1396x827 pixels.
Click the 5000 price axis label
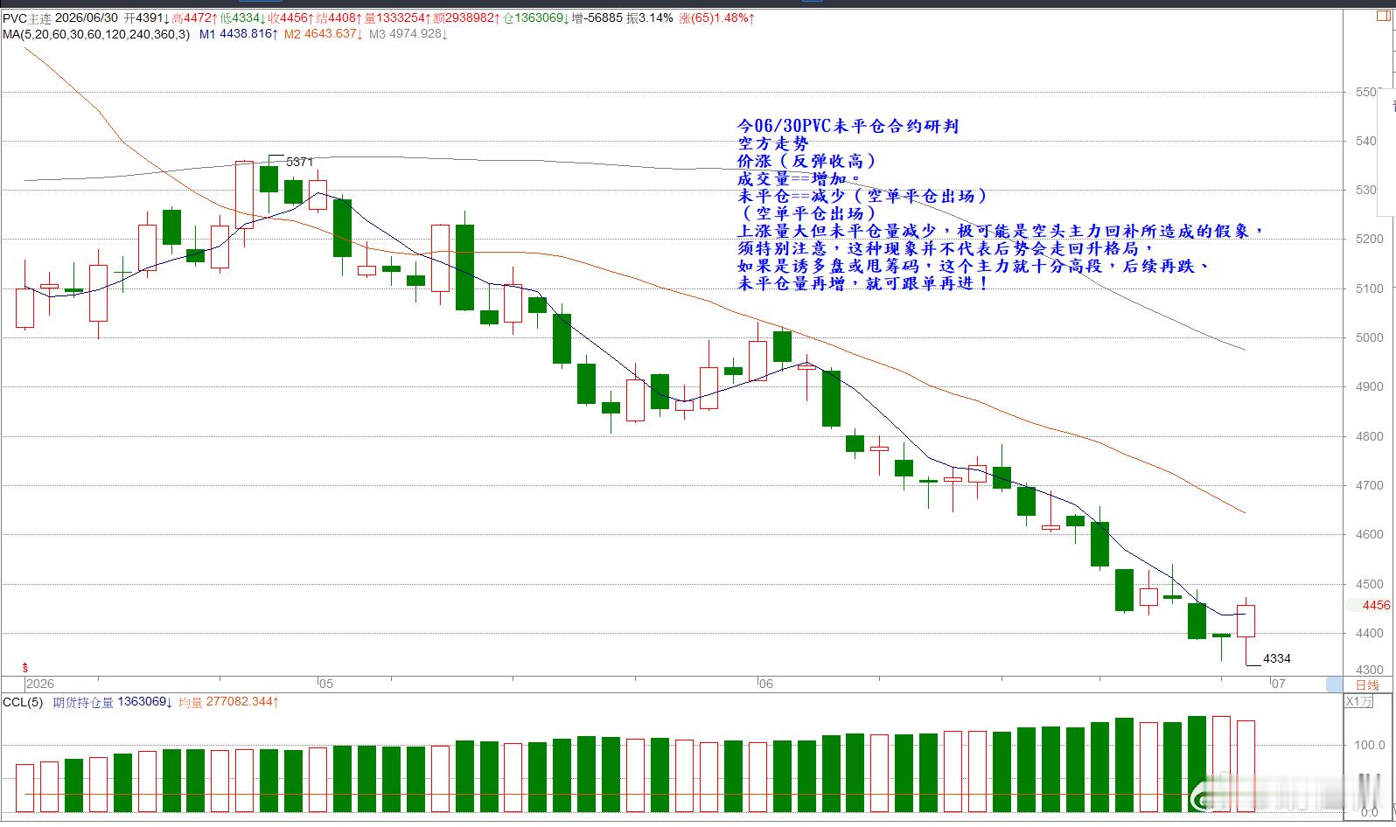coord(1369,337)
